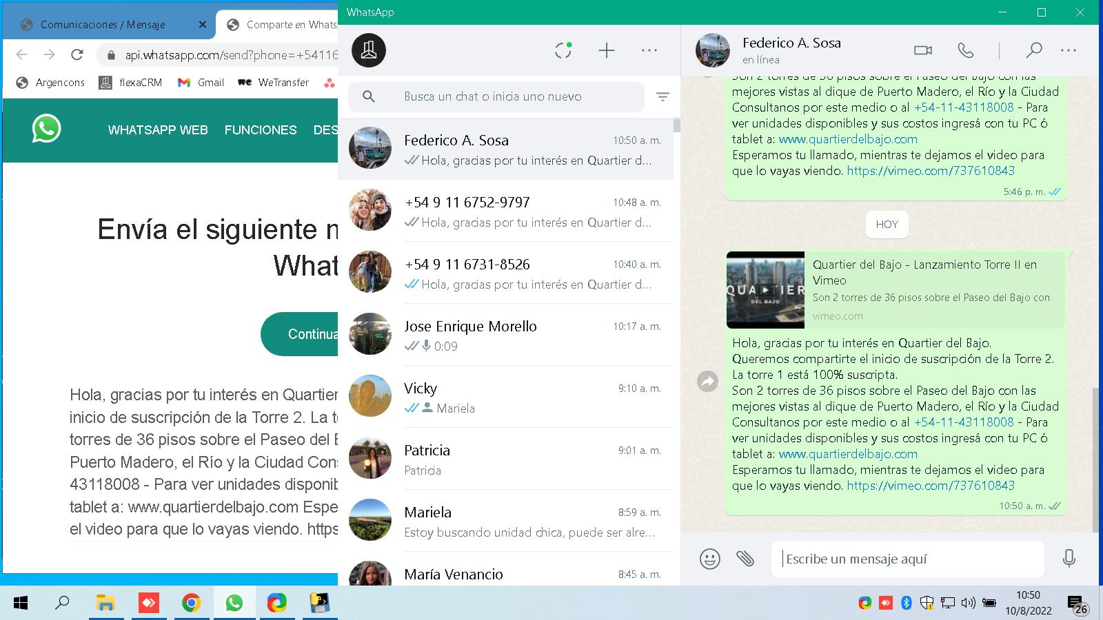The width and height of the screenshot is (1103, 620).
Task: Click the Bluetooth tray icon
Action: 907,603
